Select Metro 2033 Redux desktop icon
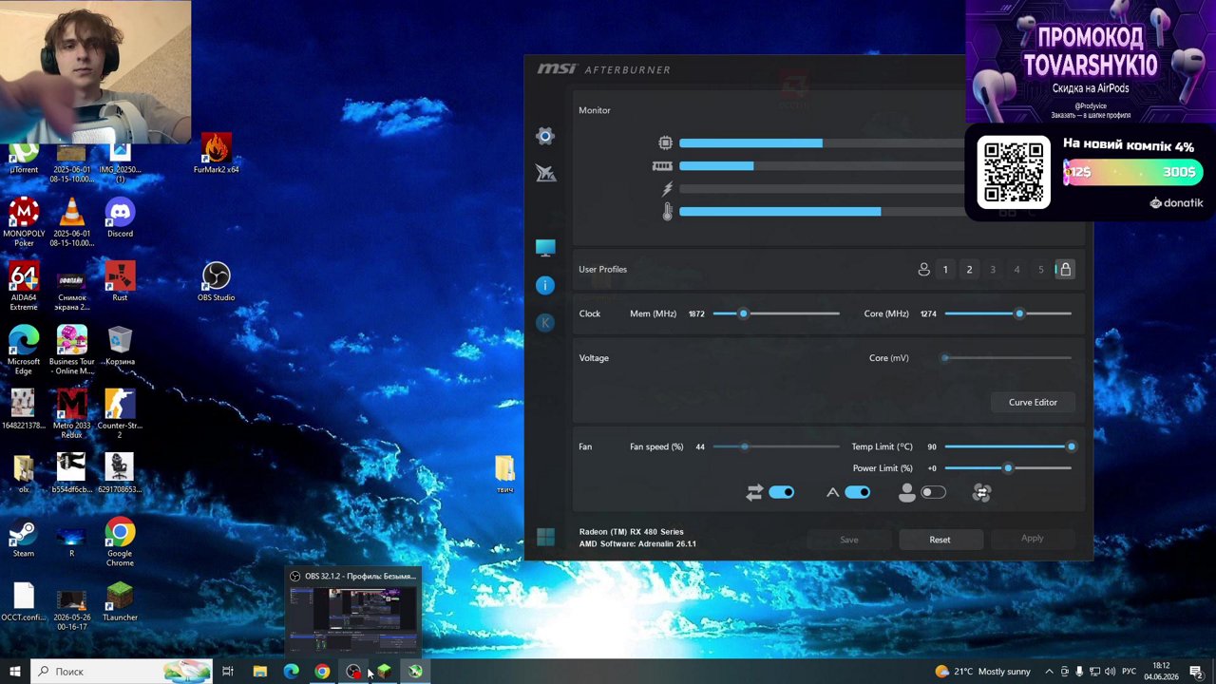The width and height of the screenshot is (1216, 684). pos(71,414)
